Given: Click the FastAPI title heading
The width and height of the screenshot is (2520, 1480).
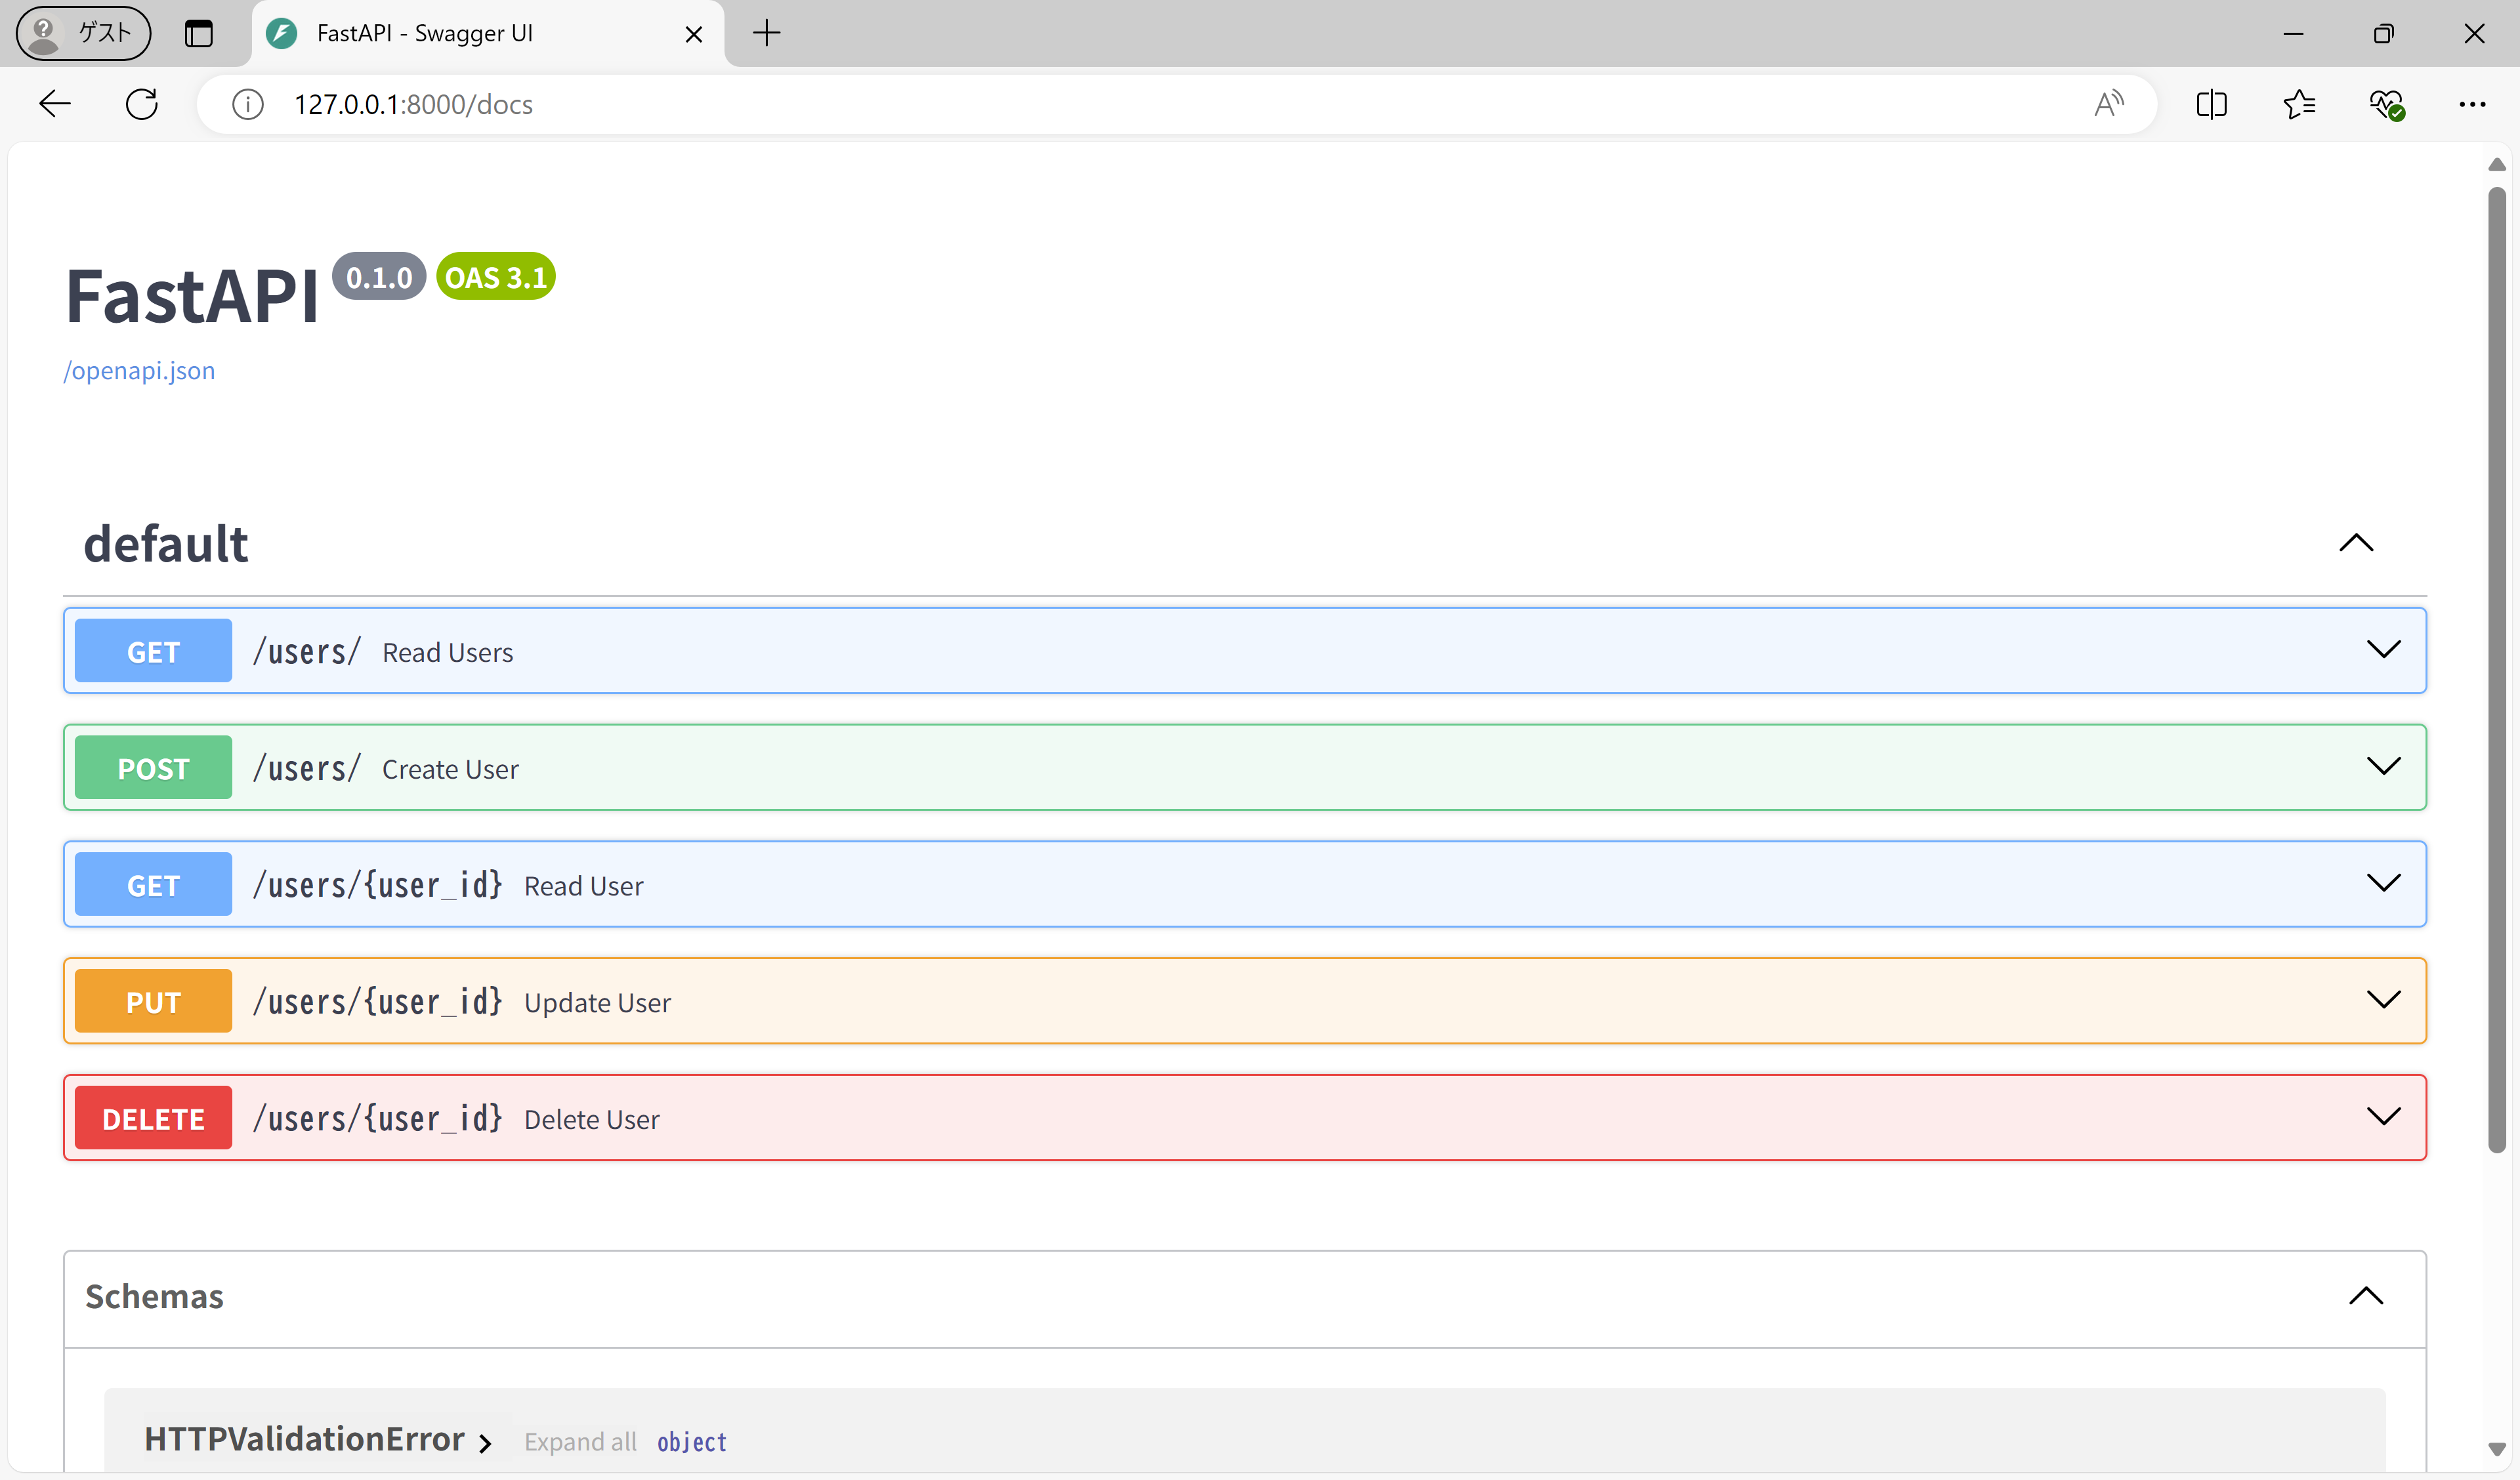Looking at the screenshot, I should tap(191, 297).
